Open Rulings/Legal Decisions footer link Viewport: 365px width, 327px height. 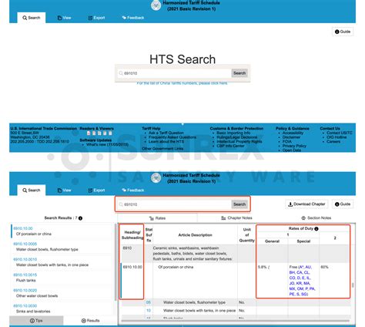click(237, 137)
